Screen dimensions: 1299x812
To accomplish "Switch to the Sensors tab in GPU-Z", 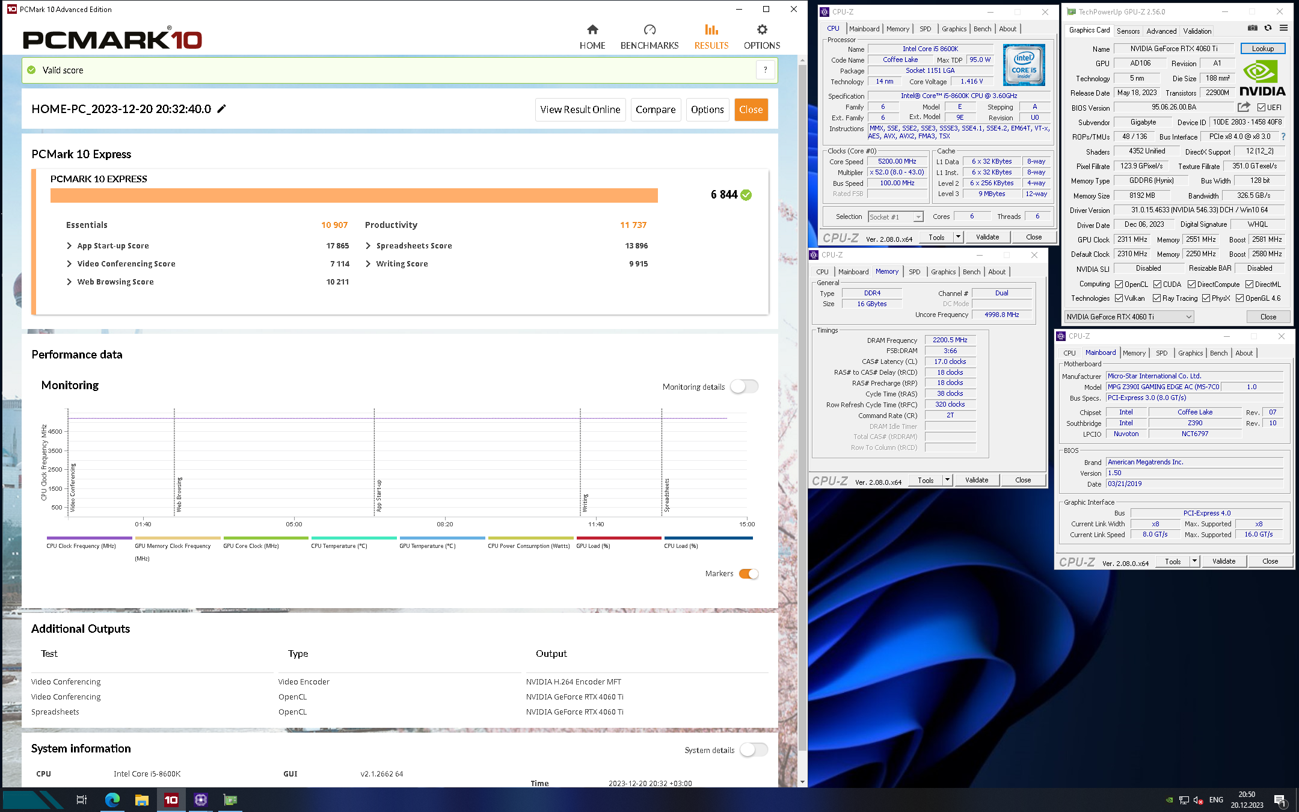I will tap(1128, 31).
